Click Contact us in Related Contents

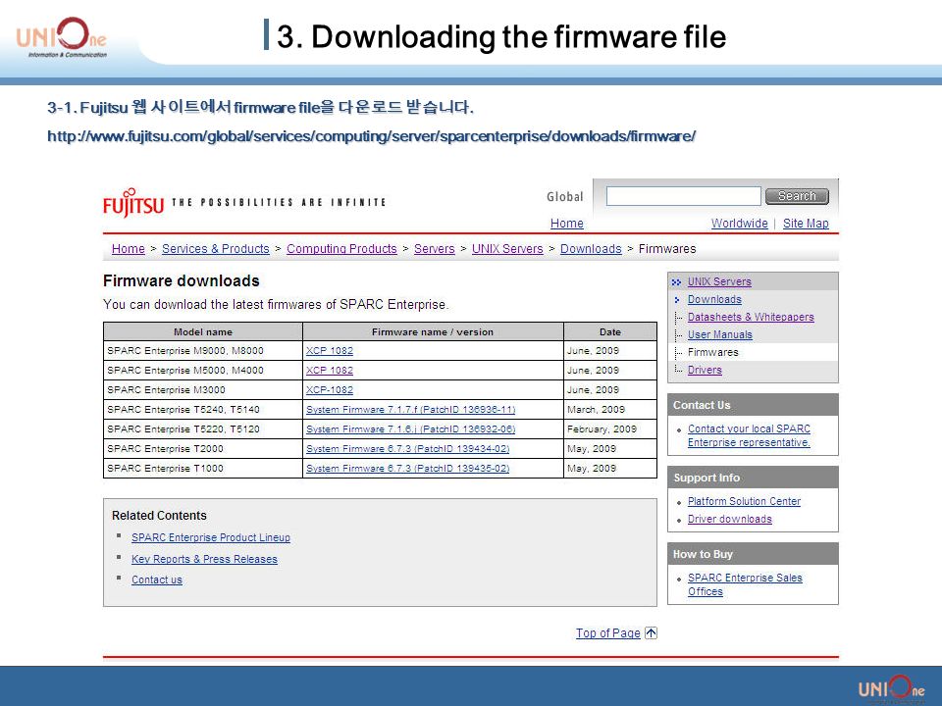[x=157, y=580]
